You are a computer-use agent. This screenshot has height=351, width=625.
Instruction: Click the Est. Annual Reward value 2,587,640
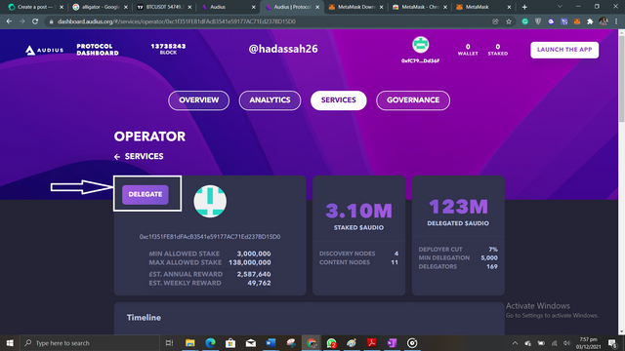tap(254, 274)
